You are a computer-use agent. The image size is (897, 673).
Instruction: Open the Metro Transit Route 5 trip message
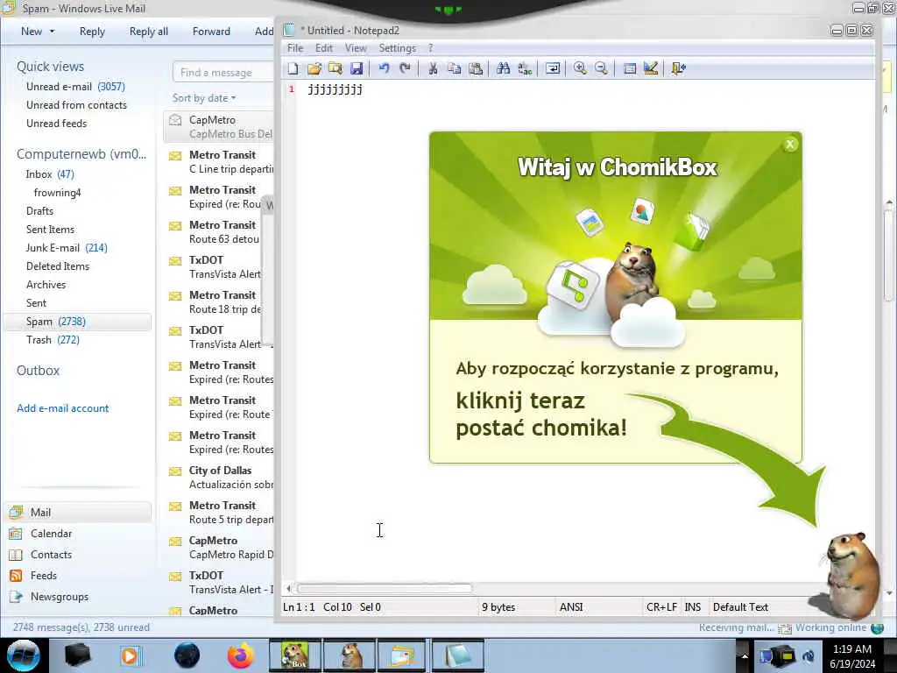coord(220,512)
